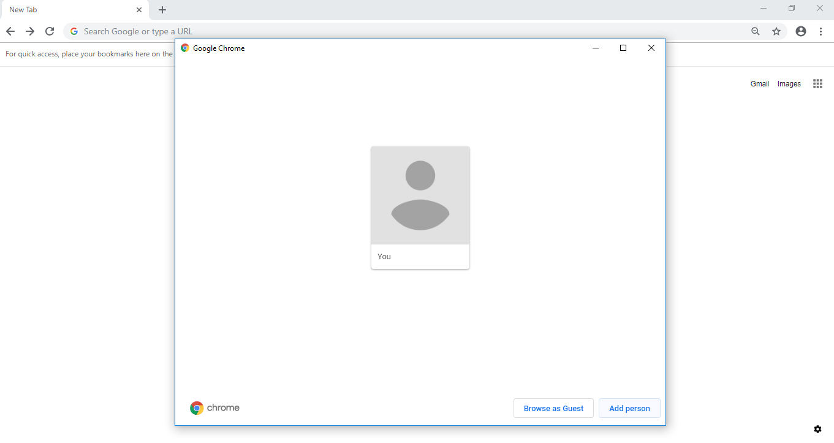Open the profile avatar in the toolbar
Screen dimensions: 834x443
tap(801, 31)
